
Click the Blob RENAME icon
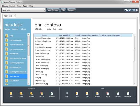coord(97,94)
